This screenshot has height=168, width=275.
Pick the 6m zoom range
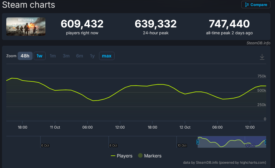[x=79, y=56]
